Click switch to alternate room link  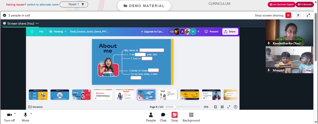tap(43, 4)
